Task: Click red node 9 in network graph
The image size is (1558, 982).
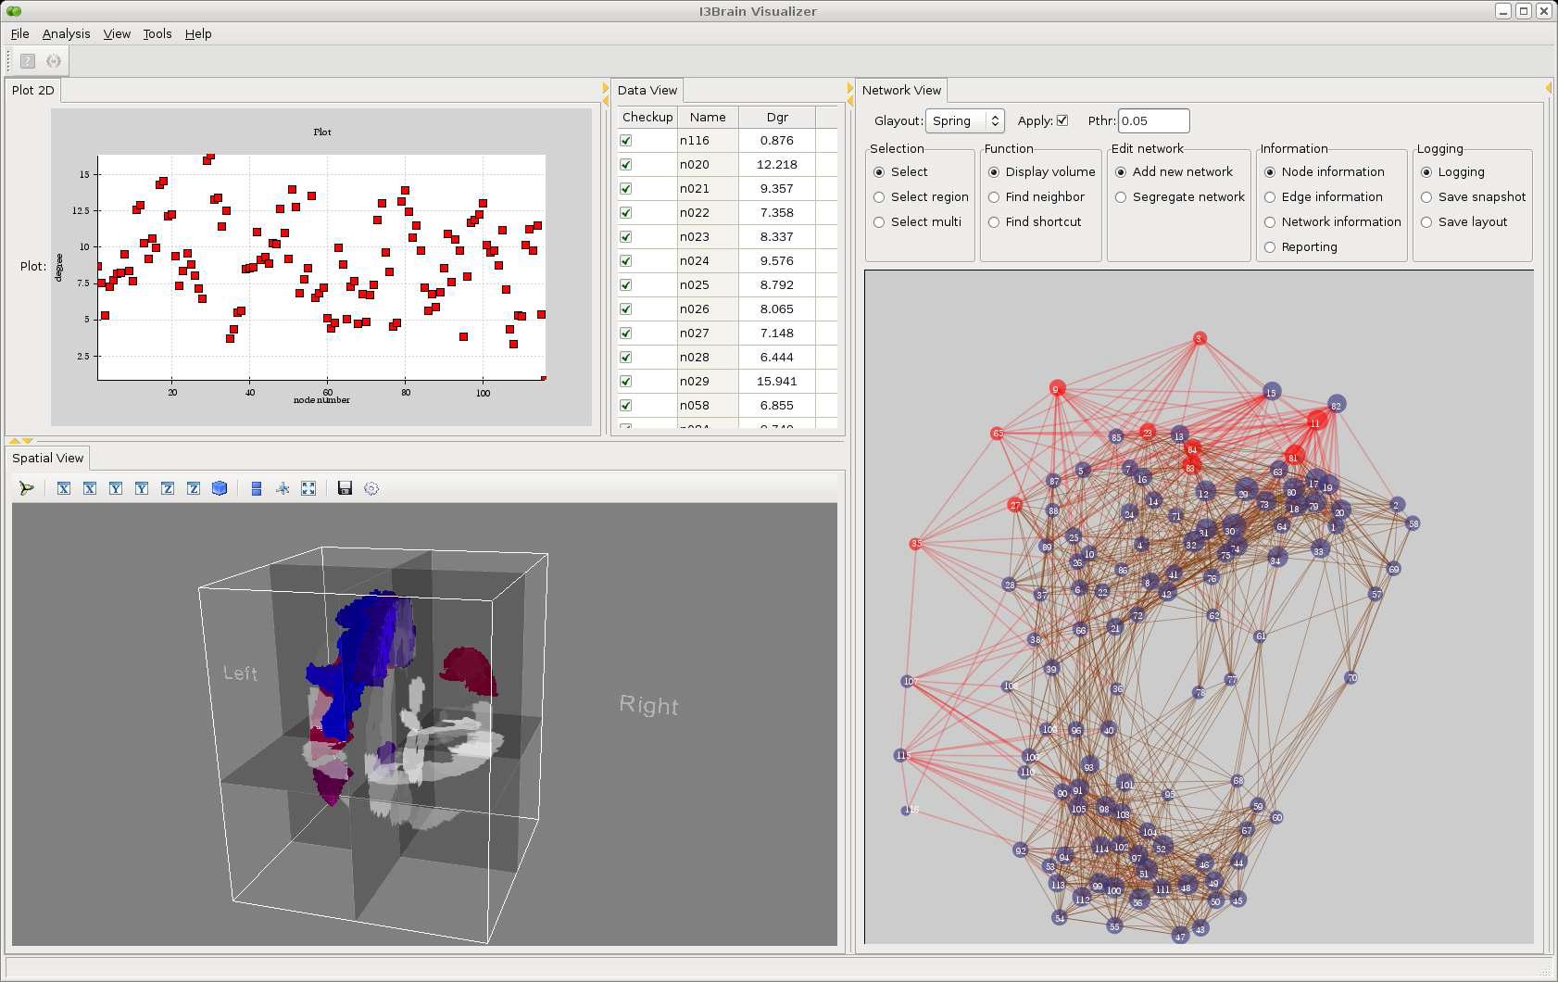Action: (1056, 389)
